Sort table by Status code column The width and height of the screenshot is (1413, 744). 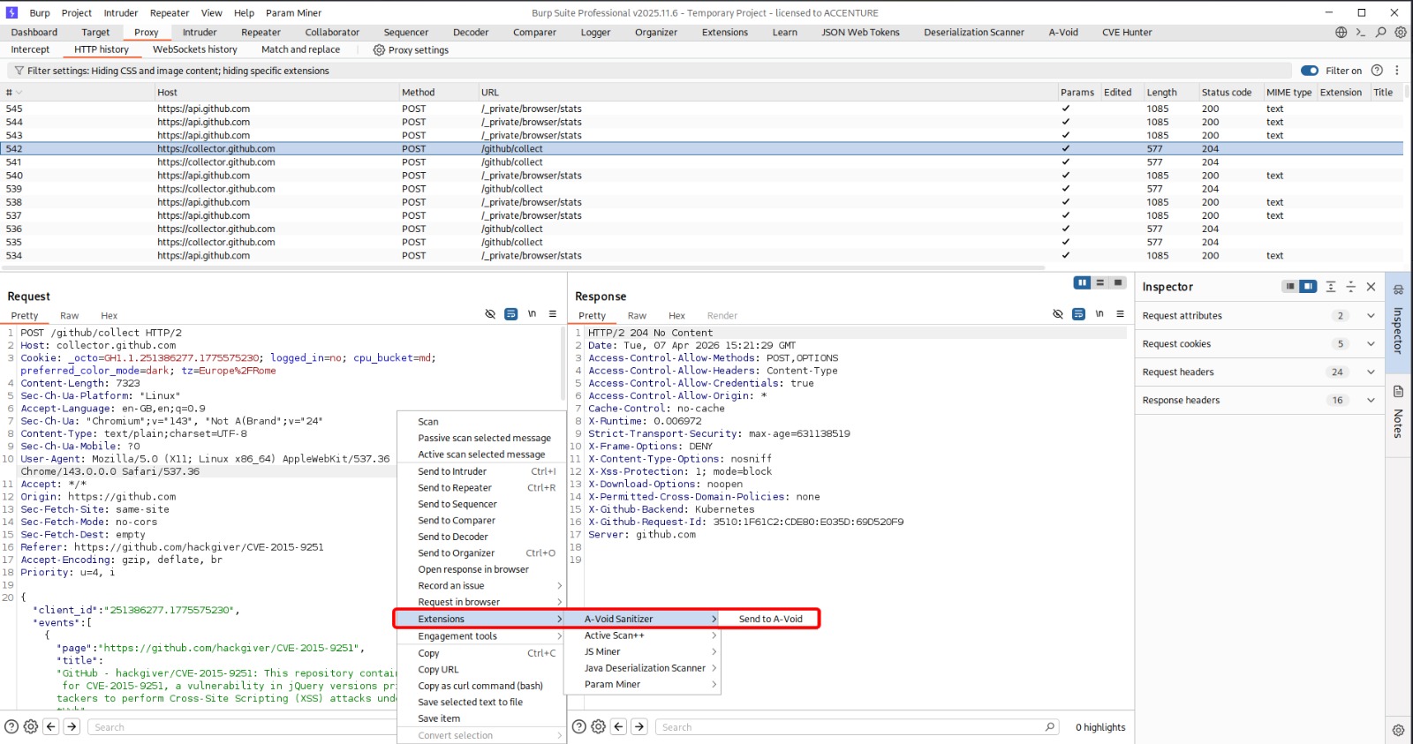click(1227, 92)
